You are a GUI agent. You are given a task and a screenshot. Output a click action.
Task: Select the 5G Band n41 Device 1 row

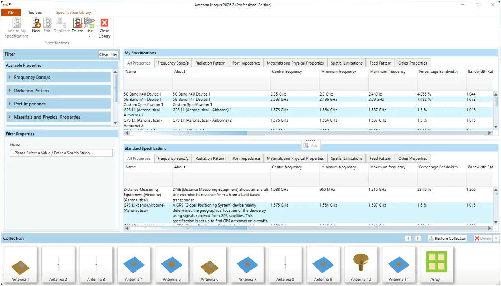tap(308, 99)
